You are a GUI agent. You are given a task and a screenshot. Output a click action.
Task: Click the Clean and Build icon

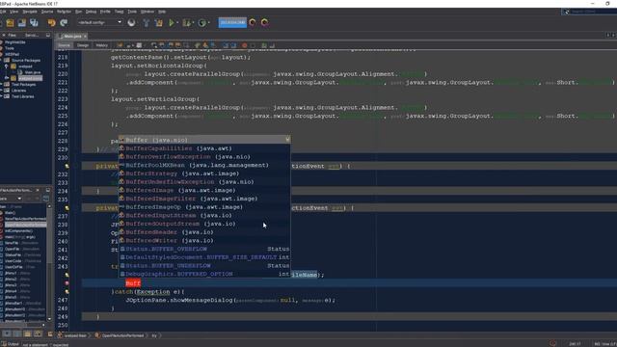tap(158, 23)
